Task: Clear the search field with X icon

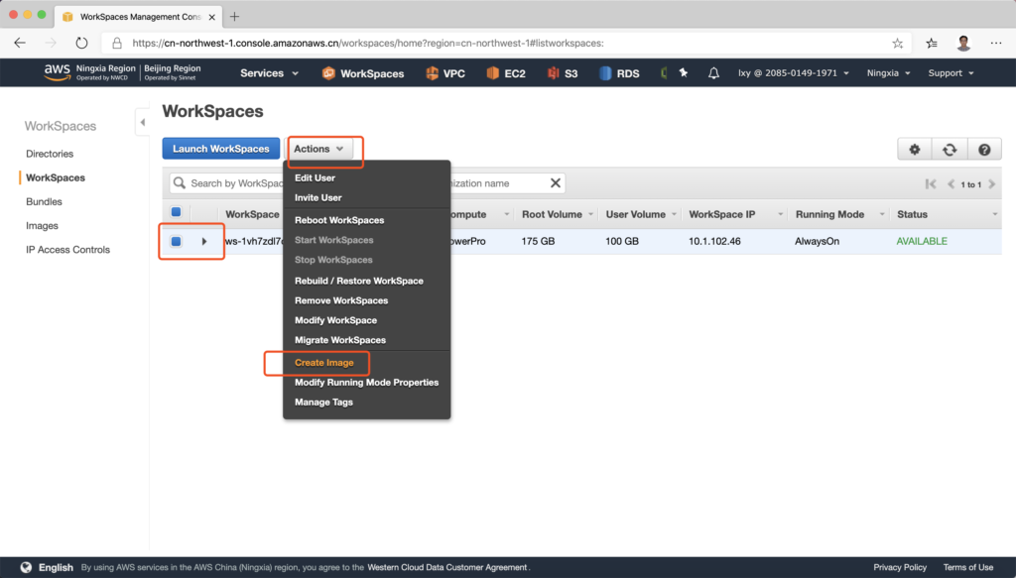Action: pyautogui.click(x=556, y=183)
